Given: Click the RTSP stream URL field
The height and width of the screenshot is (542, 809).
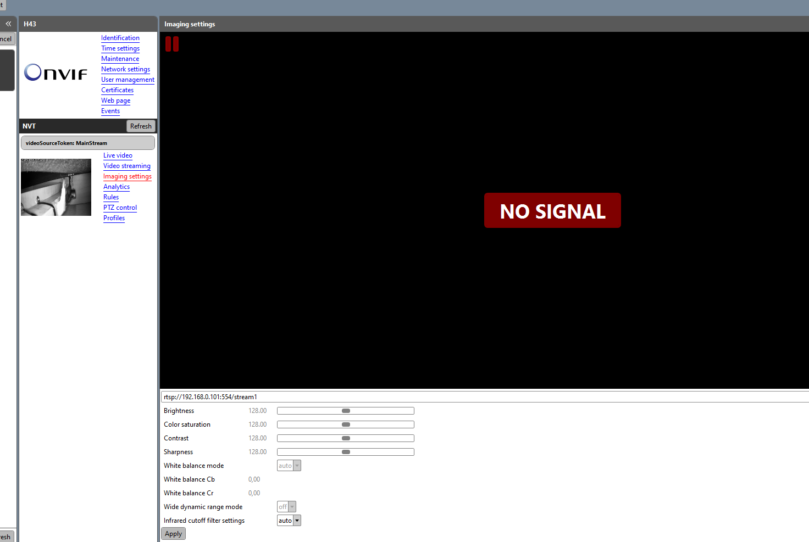Looking at the screenshot, I should 485,396.
